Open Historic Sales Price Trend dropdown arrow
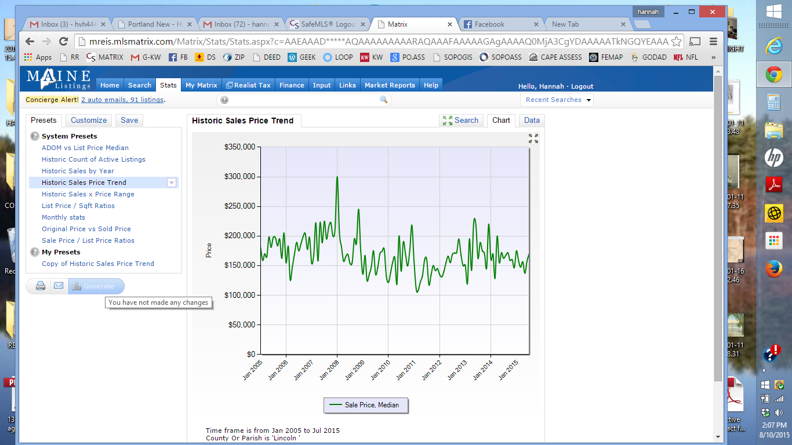 pyautogui.click(x=172, y=183)
